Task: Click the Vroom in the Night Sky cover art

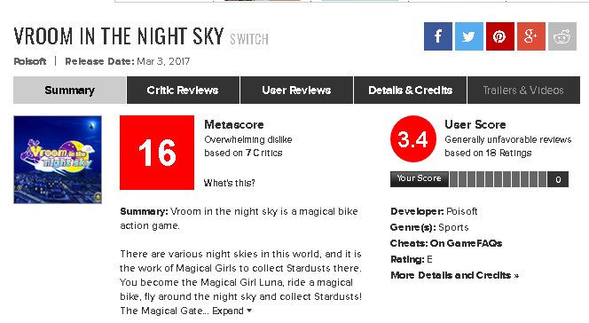Action: 58,160
